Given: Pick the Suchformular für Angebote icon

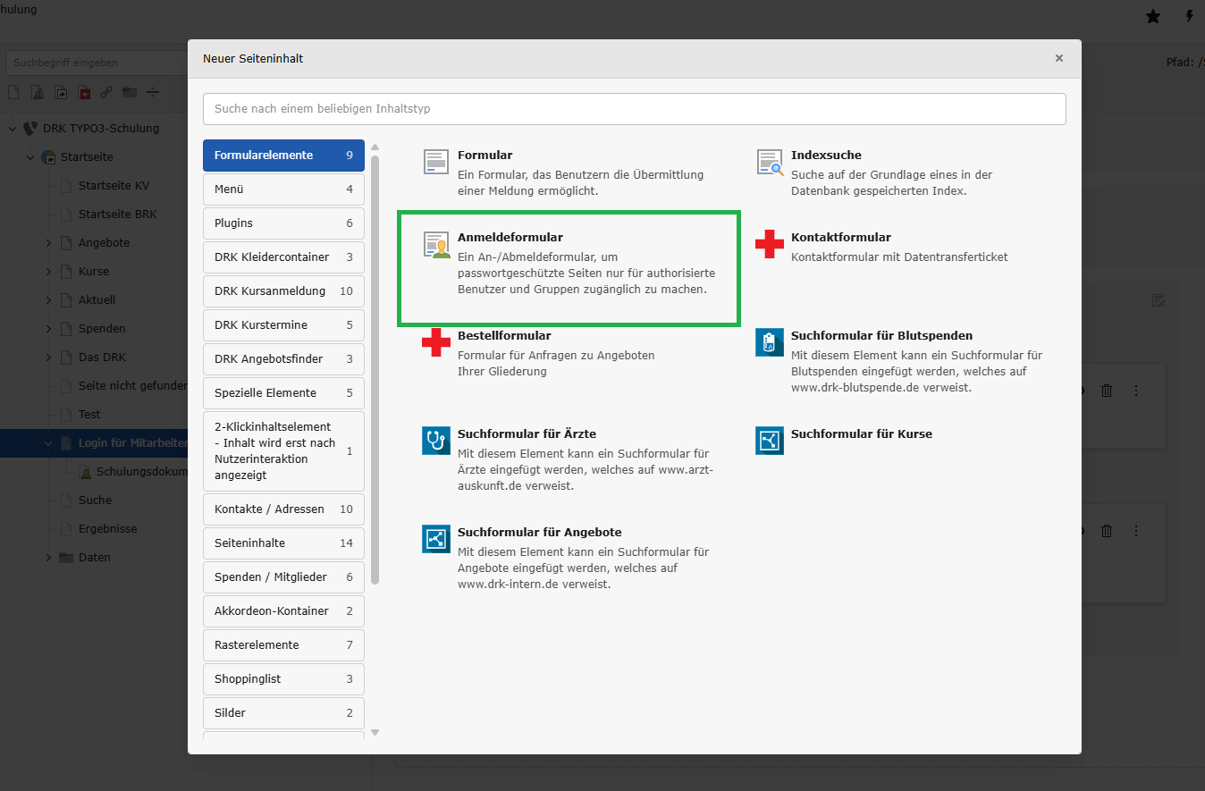Looking at the screenshot, I should (x=436, y=539).
